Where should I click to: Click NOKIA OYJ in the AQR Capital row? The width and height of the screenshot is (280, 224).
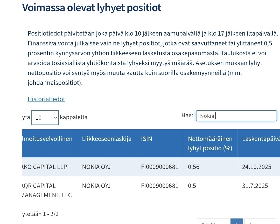(96, 186)
